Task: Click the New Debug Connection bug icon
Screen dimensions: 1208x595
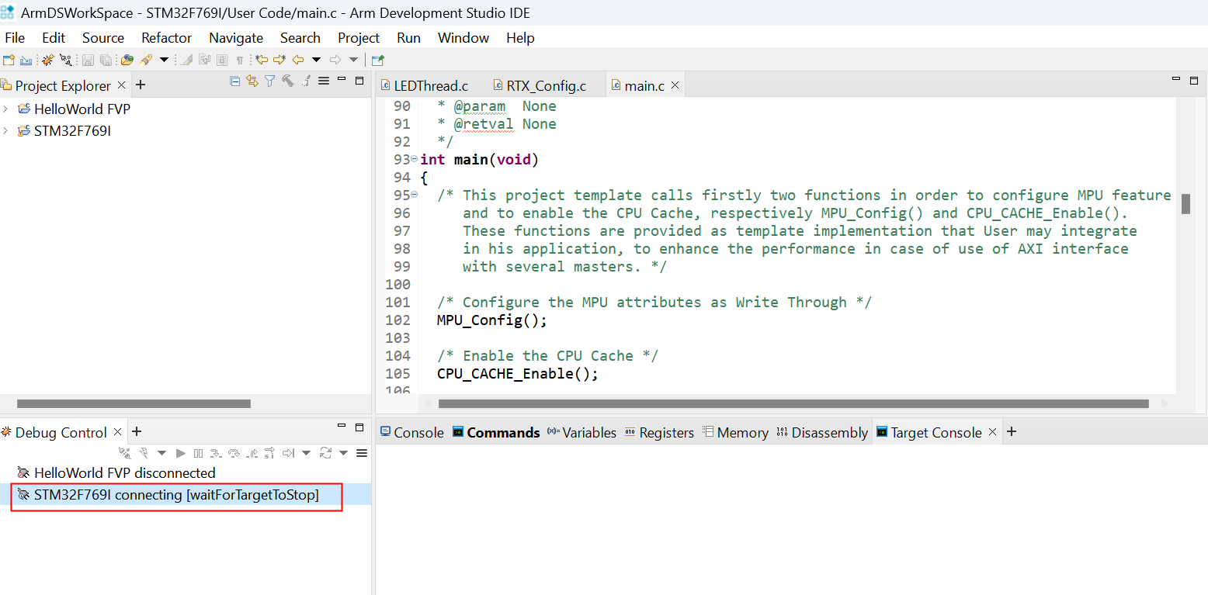Action: pos(47,60)
